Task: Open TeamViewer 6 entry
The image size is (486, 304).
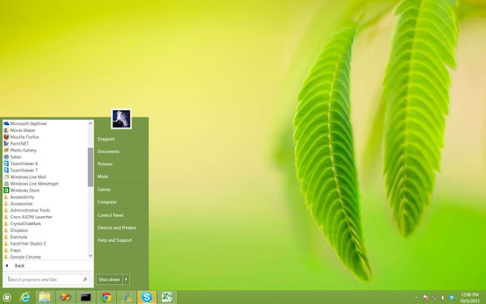Action: click(21, 164)
